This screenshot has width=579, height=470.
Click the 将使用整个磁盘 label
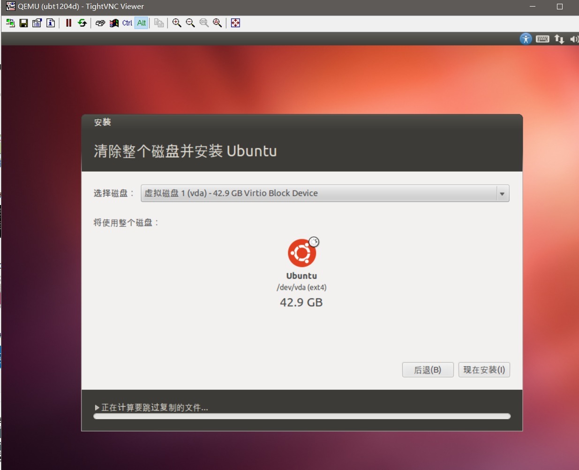pos(126,223)
